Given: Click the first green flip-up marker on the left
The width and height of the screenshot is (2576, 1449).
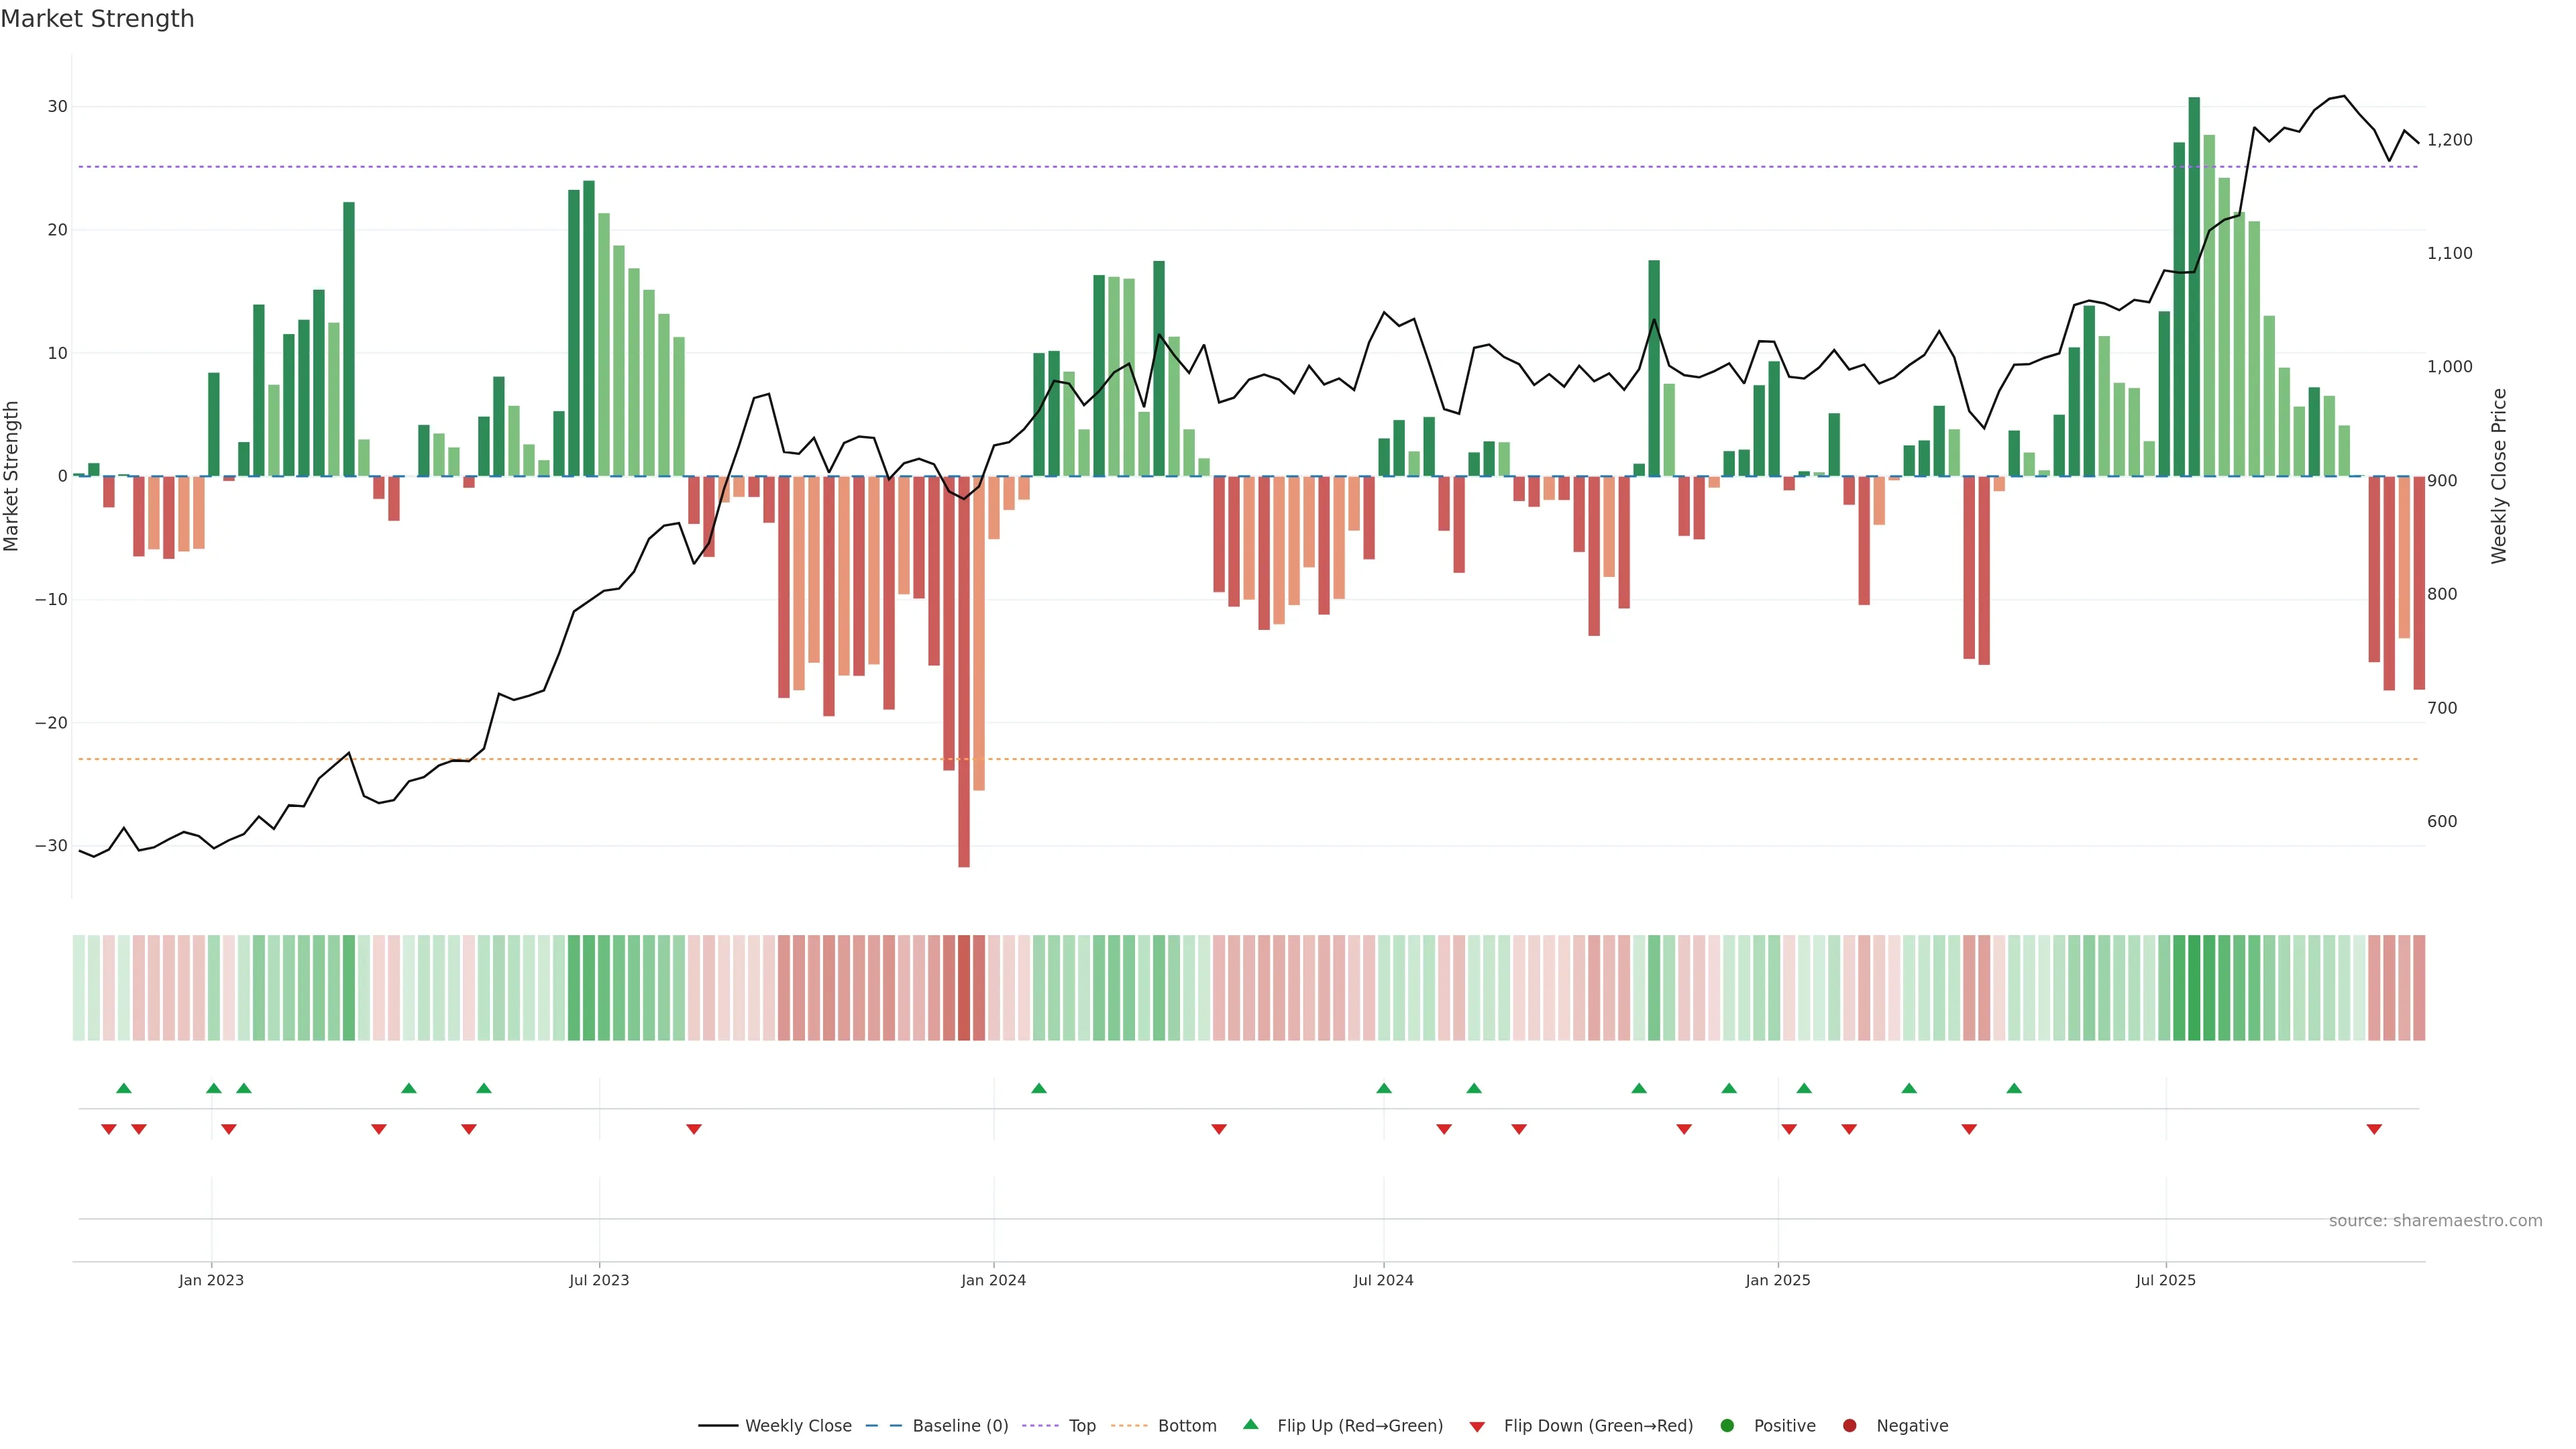Looking at the screenshot, I should [x=124, y=1088].
